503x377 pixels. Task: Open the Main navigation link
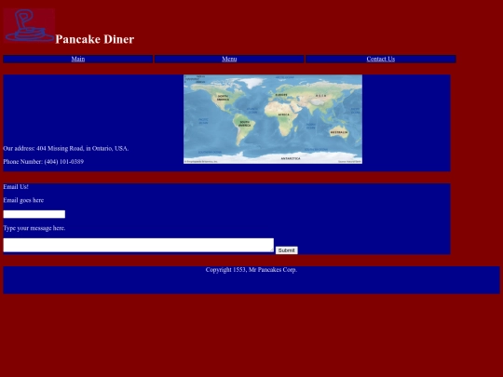[78, 59]
